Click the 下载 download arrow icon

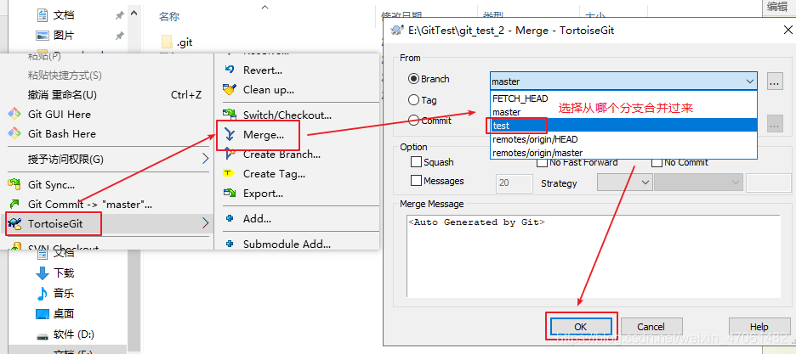point(43,273)
